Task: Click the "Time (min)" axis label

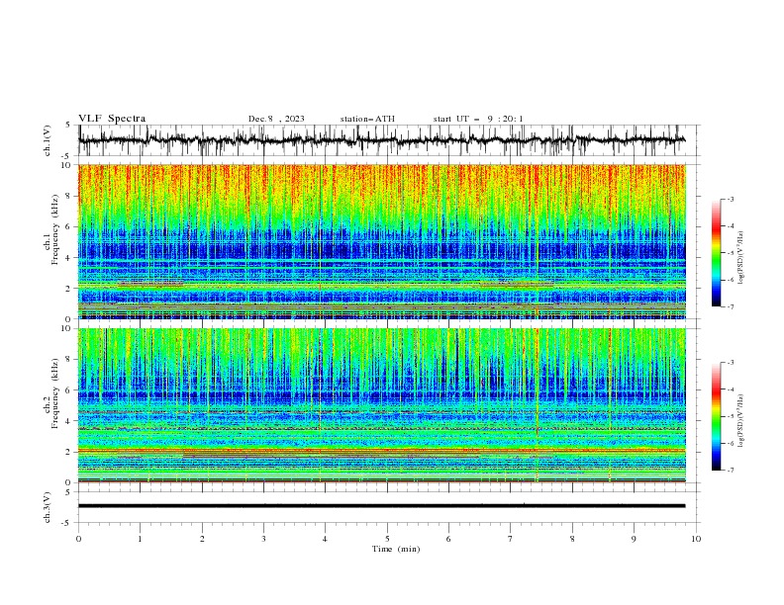Action: point(396,549)
